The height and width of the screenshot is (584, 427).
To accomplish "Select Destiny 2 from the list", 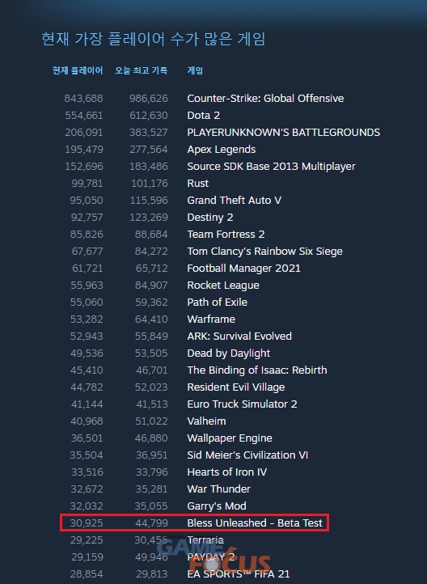I will click(x=210, y=218).
